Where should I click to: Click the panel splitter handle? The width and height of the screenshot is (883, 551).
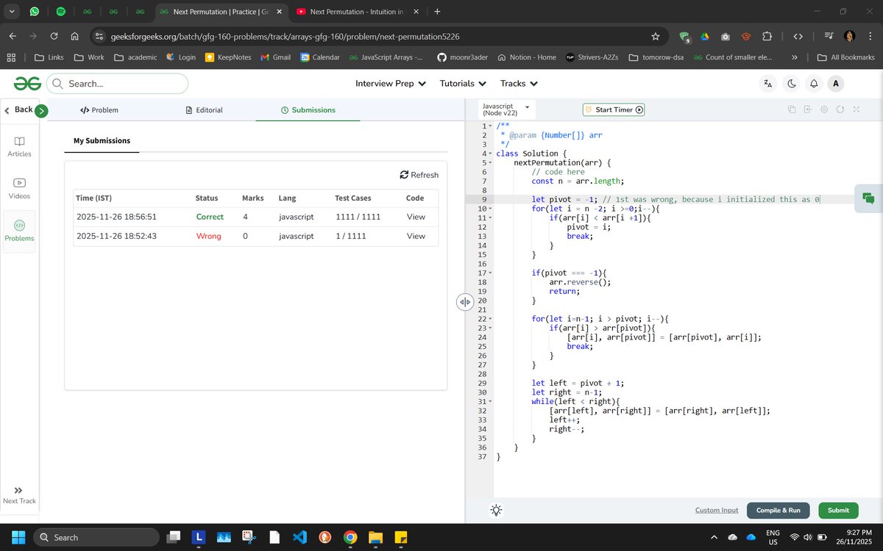point(465,302)
